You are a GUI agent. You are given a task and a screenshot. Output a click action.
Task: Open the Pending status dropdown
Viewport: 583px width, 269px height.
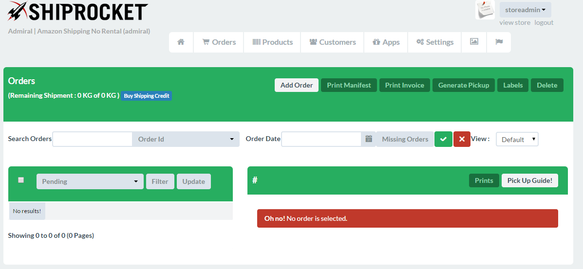point(90,181)
